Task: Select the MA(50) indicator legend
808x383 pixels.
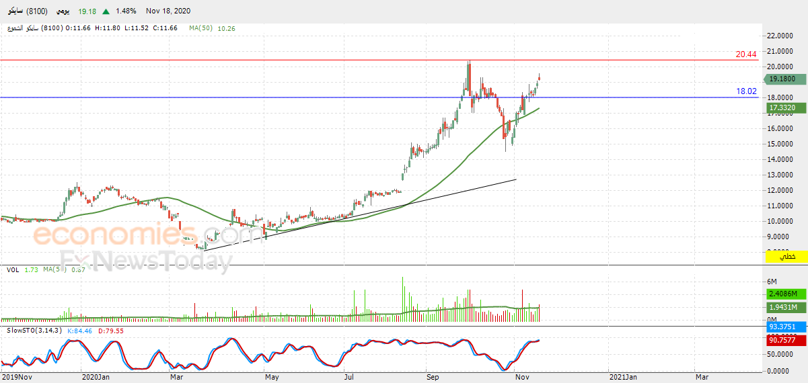Action: coord(214,28)
